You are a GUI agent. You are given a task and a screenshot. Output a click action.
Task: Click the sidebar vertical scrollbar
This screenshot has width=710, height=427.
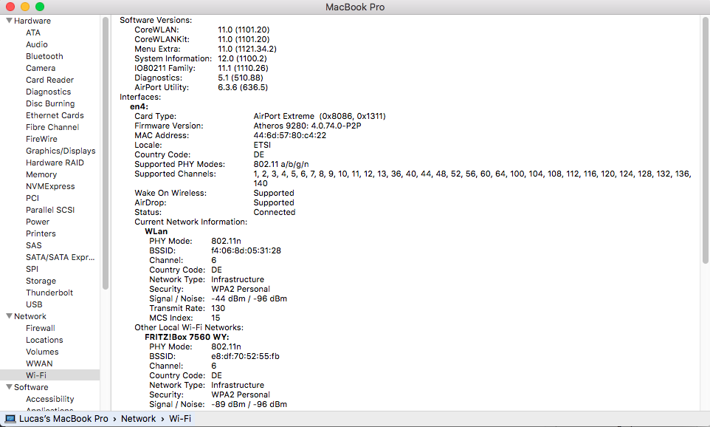106,153
